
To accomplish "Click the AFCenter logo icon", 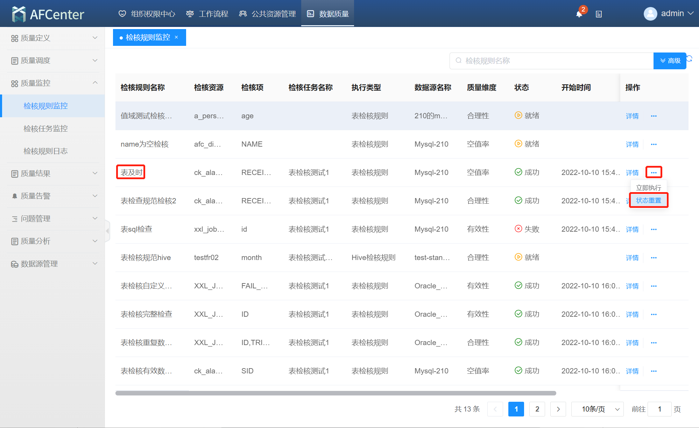I will pyautogui.click(x=19, y=14).
